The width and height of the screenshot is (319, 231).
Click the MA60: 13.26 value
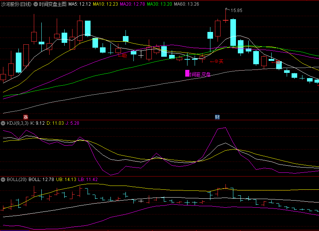click(x=187, y=4)
